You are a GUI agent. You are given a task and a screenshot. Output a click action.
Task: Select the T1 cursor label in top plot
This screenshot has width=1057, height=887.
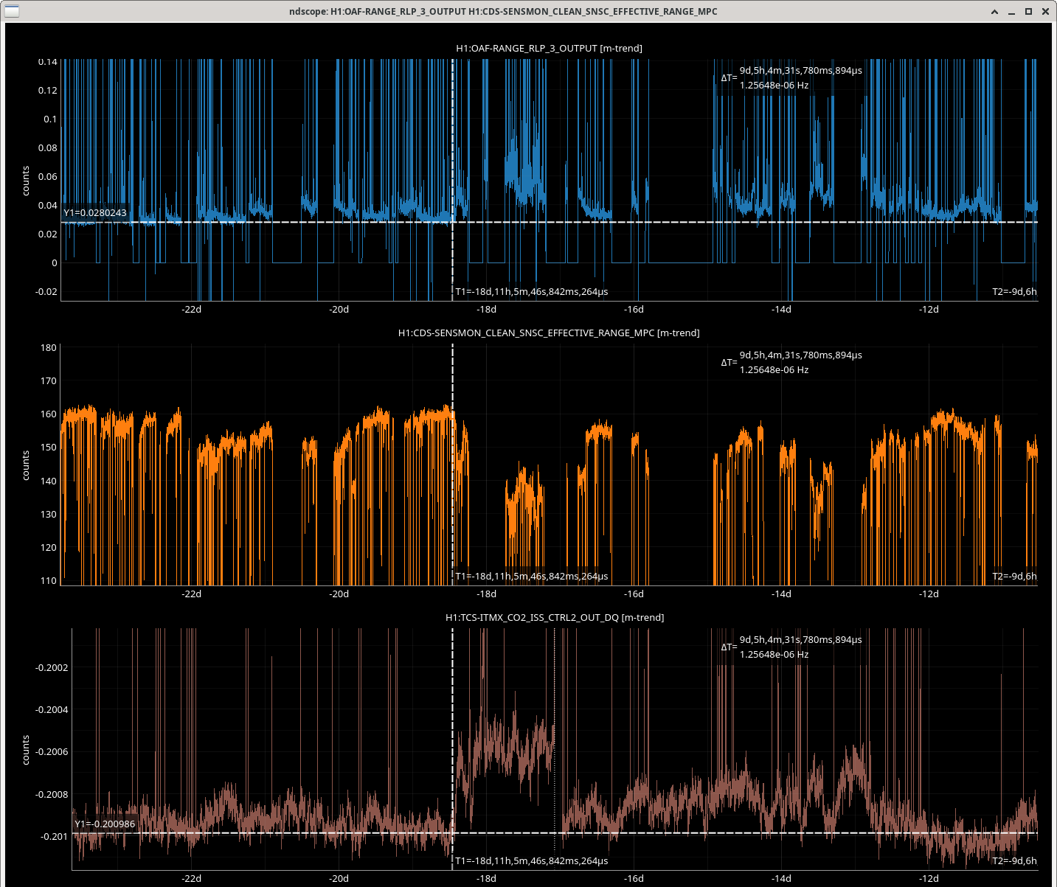pos(531,292)
